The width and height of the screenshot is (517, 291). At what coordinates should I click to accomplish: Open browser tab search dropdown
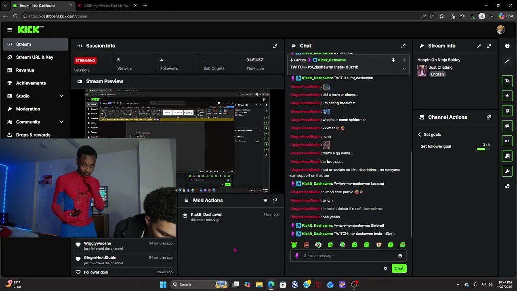tap(5, 6)
